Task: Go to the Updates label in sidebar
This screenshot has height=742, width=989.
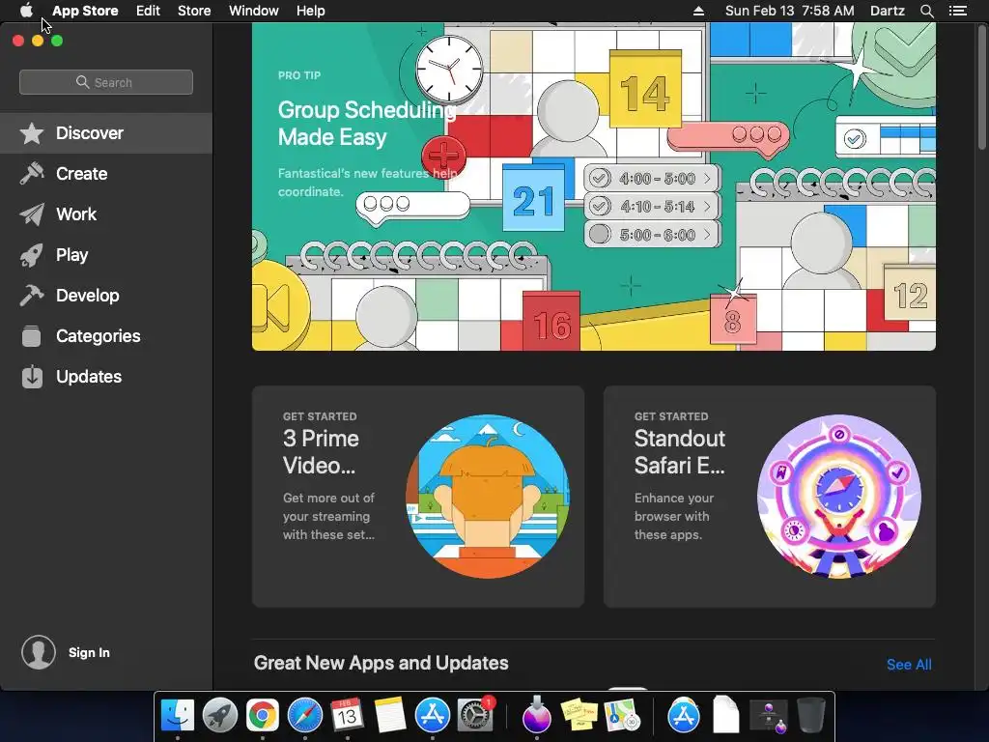Action: (89, 377)
